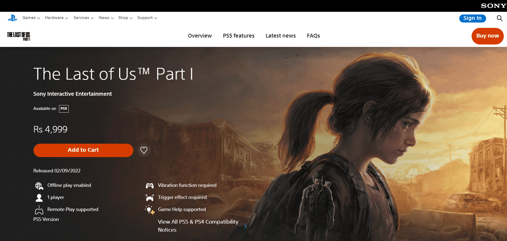Viewport: 507px width, 241px height.
Task: Expand the Hardware dropdown menu
Action: click(57, 18)
